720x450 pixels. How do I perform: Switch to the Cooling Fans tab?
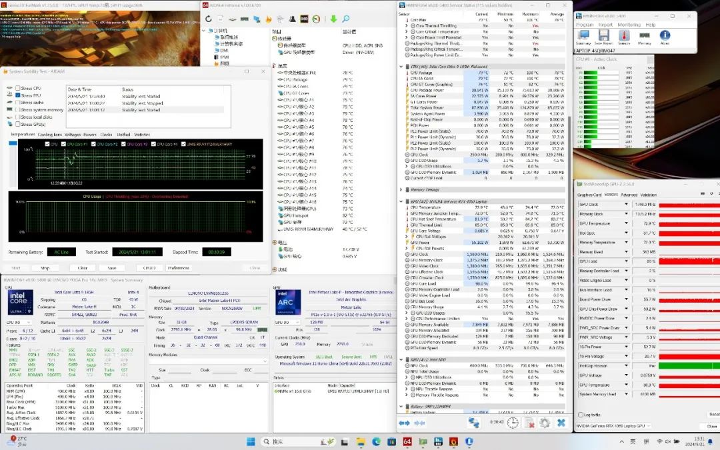(x=50, y=134)
